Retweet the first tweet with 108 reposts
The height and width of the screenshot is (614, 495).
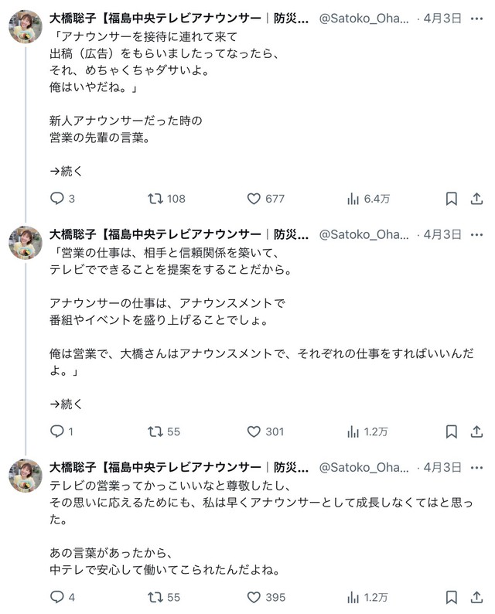[x=155, y=199]
